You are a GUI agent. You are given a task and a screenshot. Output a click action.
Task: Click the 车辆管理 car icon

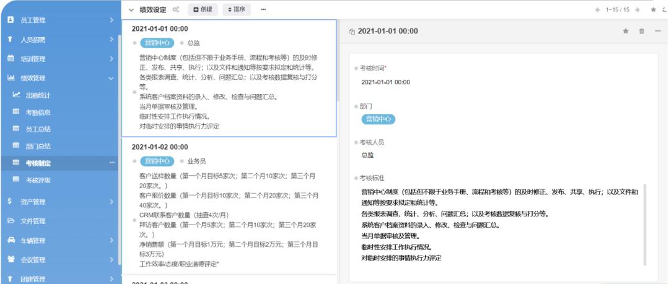[x=11, y=240]
